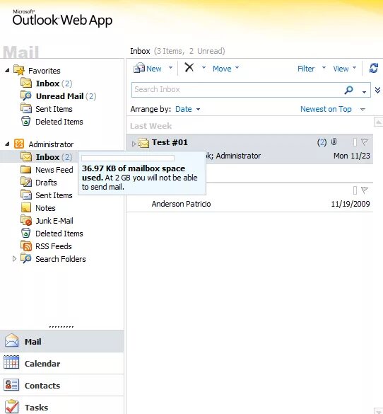Toggle the flag on Test #01 message
This screenshot has width=383, height=414.
[x=365, y=142]
